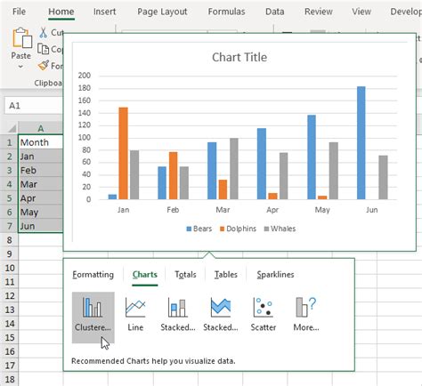Click the Jun cell in column A

41,226
